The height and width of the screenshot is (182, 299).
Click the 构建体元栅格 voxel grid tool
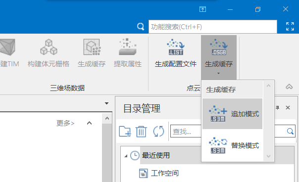pos(49,53)
